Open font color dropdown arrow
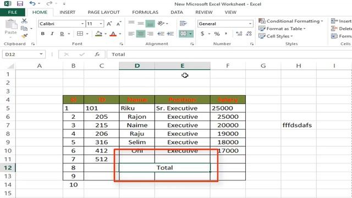This screenshot has height=198, width=352. tap(120, 34)
